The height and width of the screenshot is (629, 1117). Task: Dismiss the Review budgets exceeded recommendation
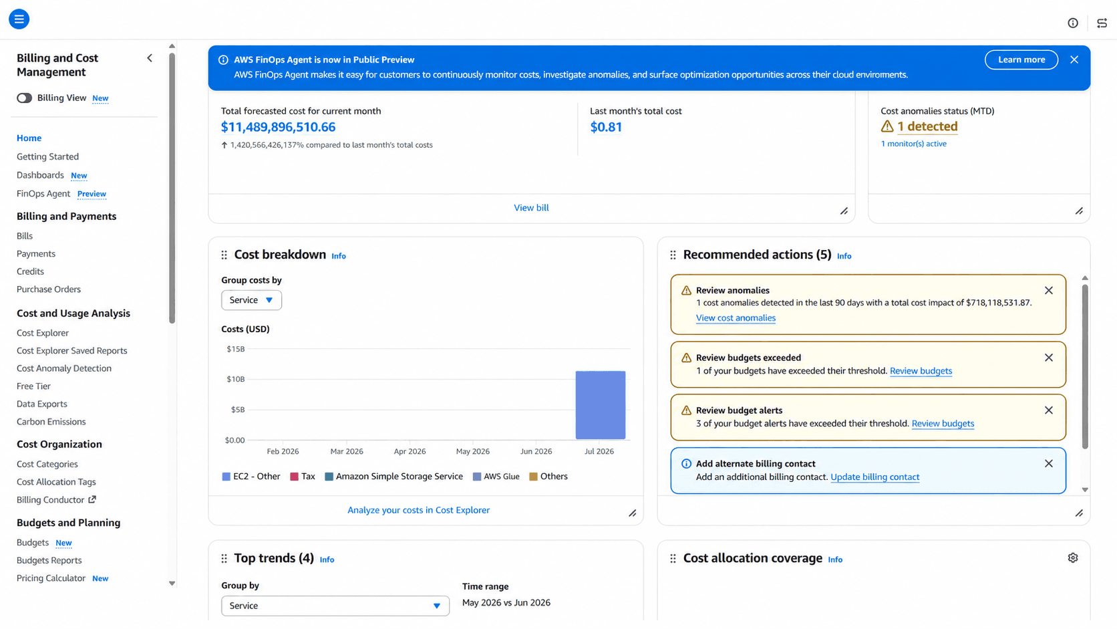click(1049, 358)
